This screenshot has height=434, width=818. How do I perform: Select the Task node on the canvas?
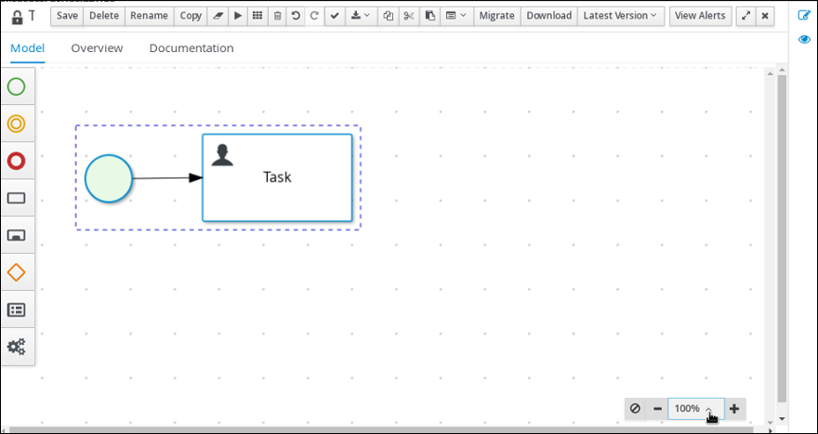277,178
